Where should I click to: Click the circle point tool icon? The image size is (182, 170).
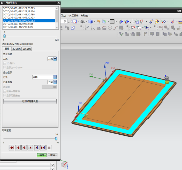[110, 28]
